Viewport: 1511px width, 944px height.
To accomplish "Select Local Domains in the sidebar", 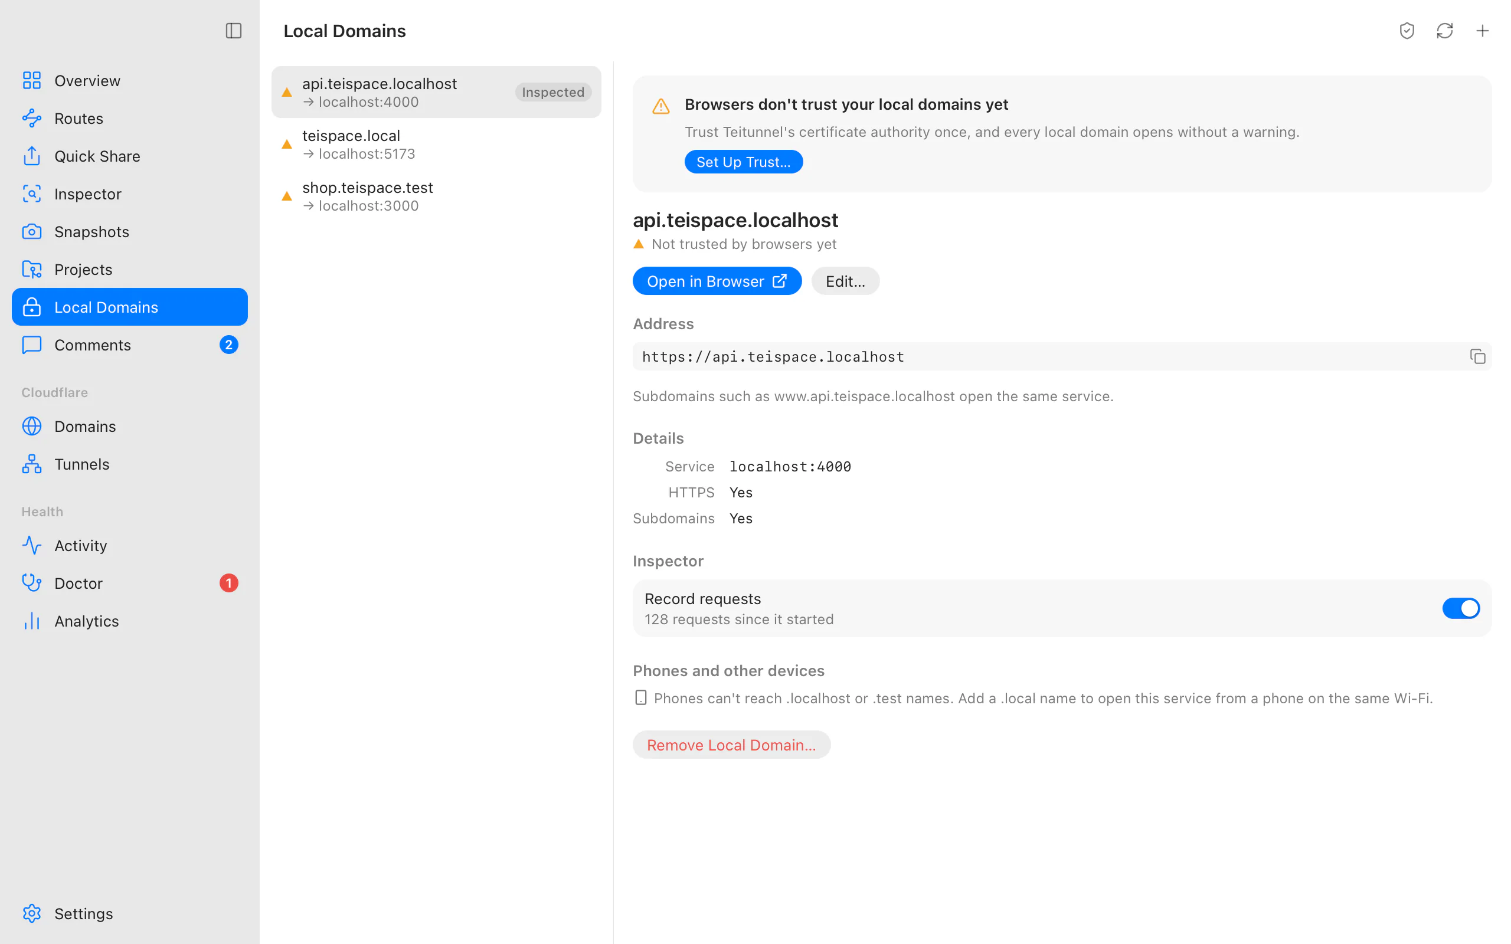I will (130, 307).
